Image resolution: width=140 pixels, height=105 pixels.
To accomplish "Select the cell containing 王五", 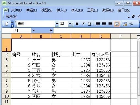I will [41, 70].
